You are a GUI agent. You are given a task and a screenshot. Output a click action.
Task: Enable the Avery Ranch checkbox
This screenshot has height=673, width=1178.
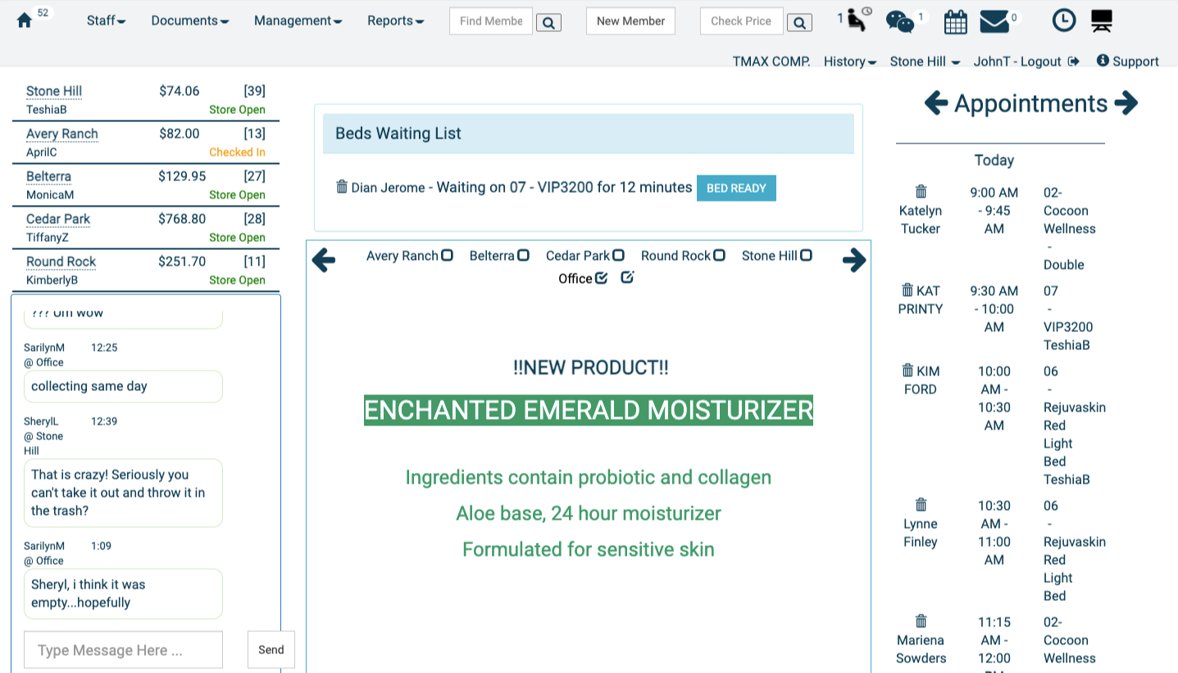[x=446, y=255]
